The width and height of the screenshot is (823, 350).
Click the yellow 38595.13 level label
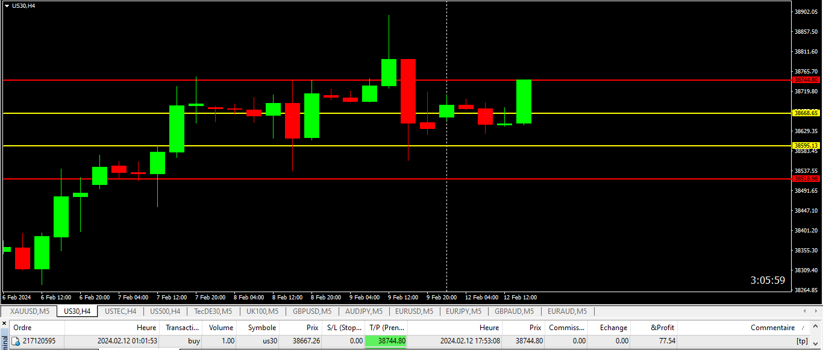tap(806, 145)
